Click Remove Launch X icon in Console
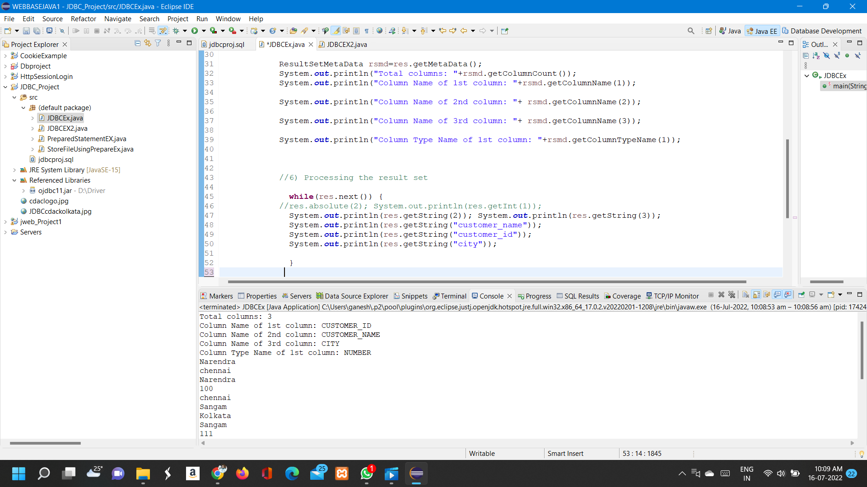Viewport: 867px width, 487px height. pyautogui.click(x=721, y=294)
